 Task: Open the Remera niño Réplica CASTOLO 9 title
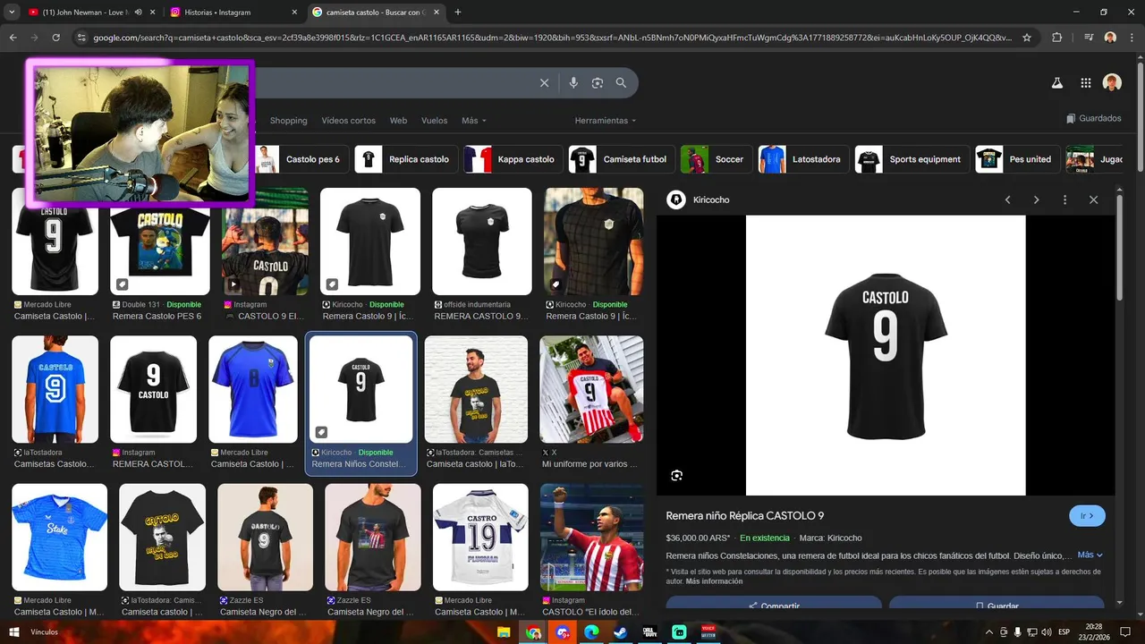pyautogui.click(x=745, y=516)
